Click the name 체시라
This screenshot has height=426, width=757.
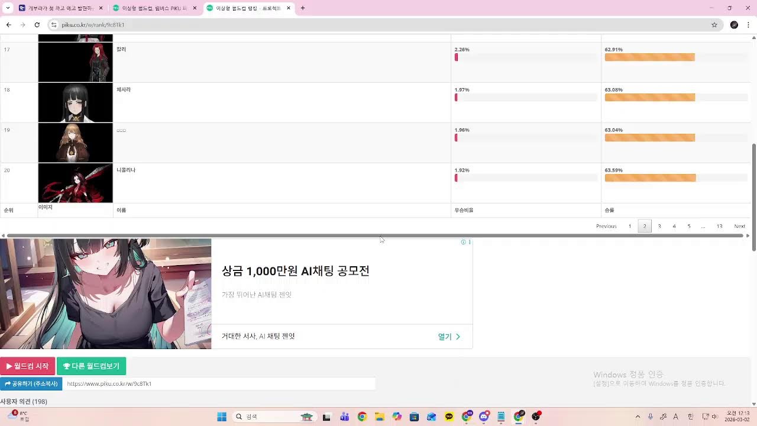[124, 89]
